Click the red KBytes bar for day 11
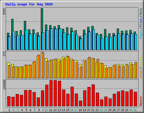144x113 pixels. 51,93
